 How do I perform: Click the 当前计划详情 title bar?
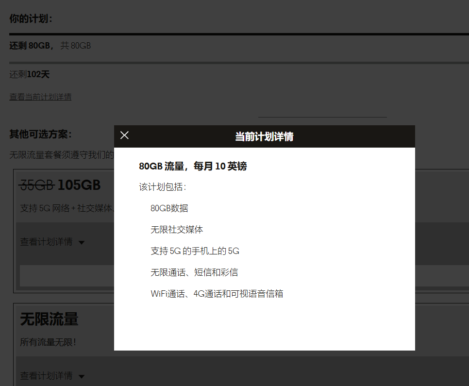[264, 136]
